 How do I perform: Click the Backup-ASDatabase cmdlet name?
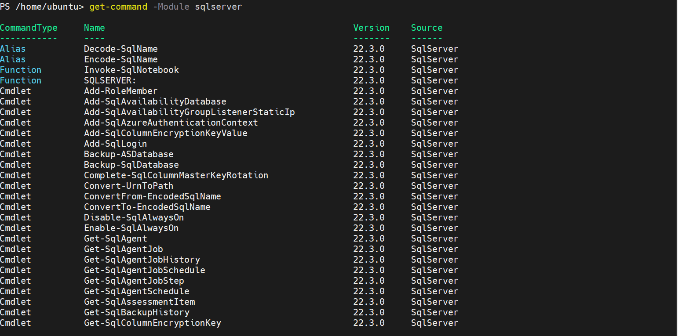(129, 154)
